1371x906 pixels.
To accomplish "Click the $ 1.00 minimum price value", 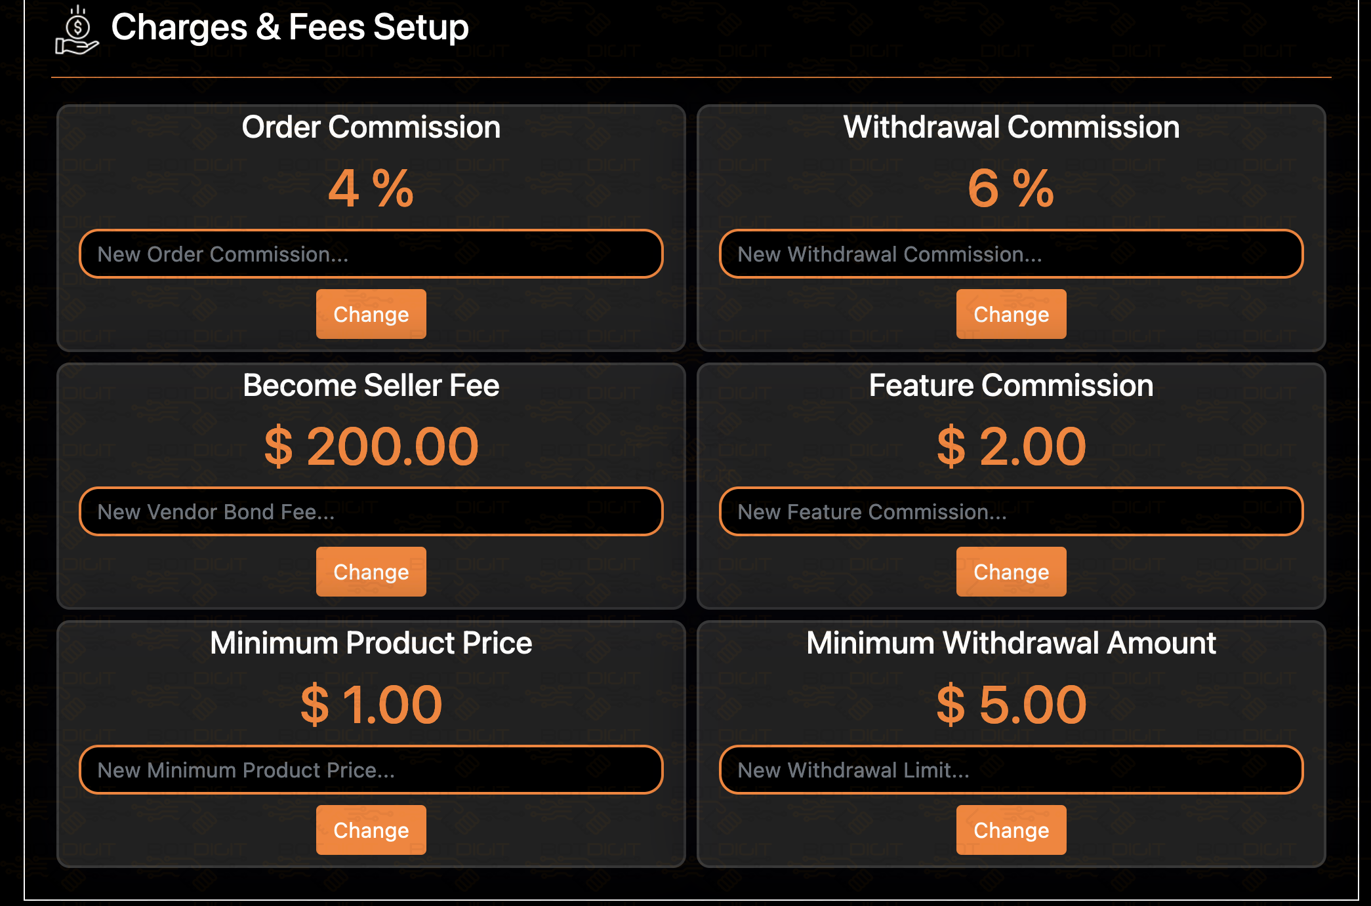I will tap(371, 705).
